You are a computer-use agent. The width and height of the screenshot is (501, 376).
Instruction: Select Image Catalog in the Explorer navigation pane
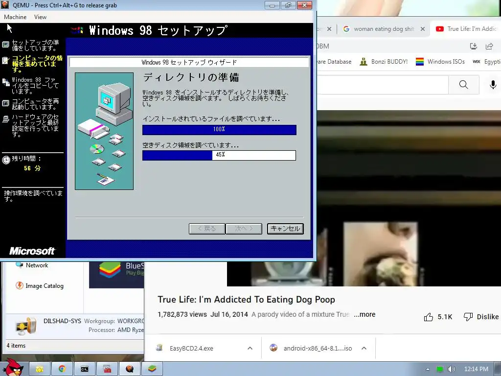[x=40, y=285]
